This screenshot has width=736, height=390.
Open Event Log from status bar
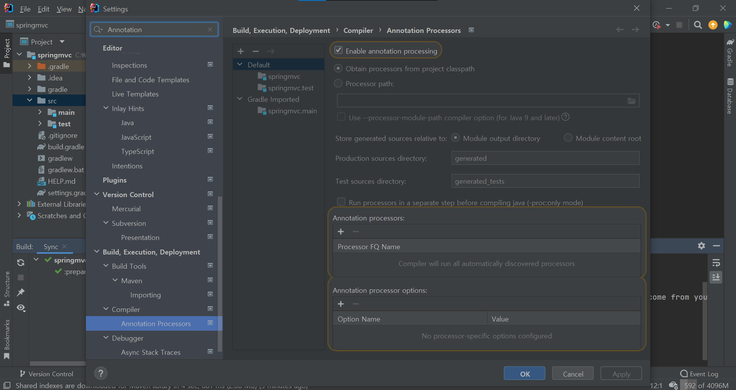point(699,374)
